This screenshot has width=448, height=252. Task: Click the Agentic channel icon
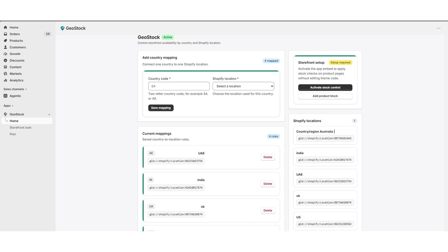click(x=5, y=96)
